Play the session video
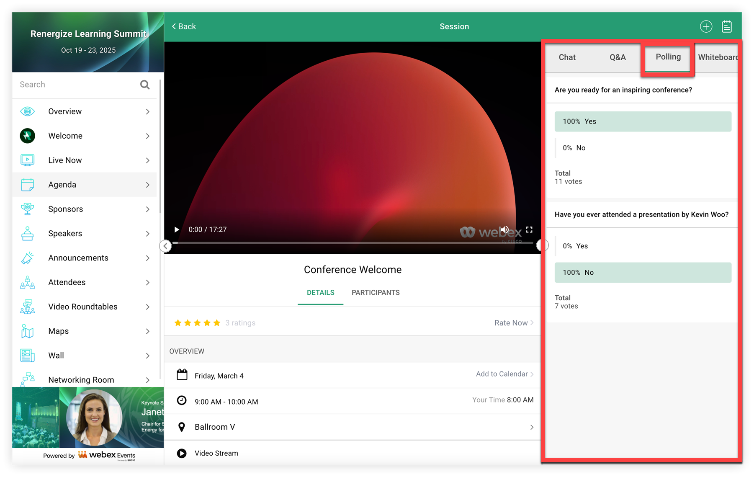The height and width of the screenshot is (477, 754). click(x=177, y=229)
